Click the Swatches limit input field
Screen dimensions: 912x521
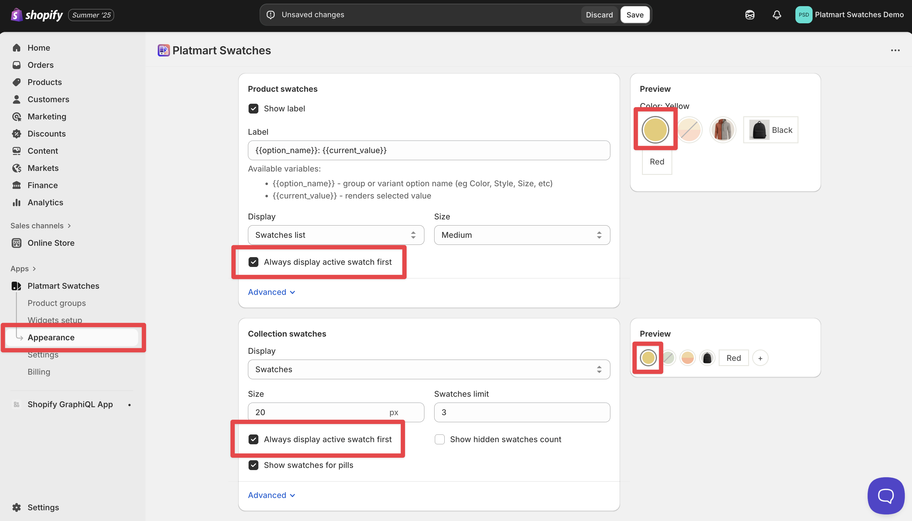click(522, 412)
